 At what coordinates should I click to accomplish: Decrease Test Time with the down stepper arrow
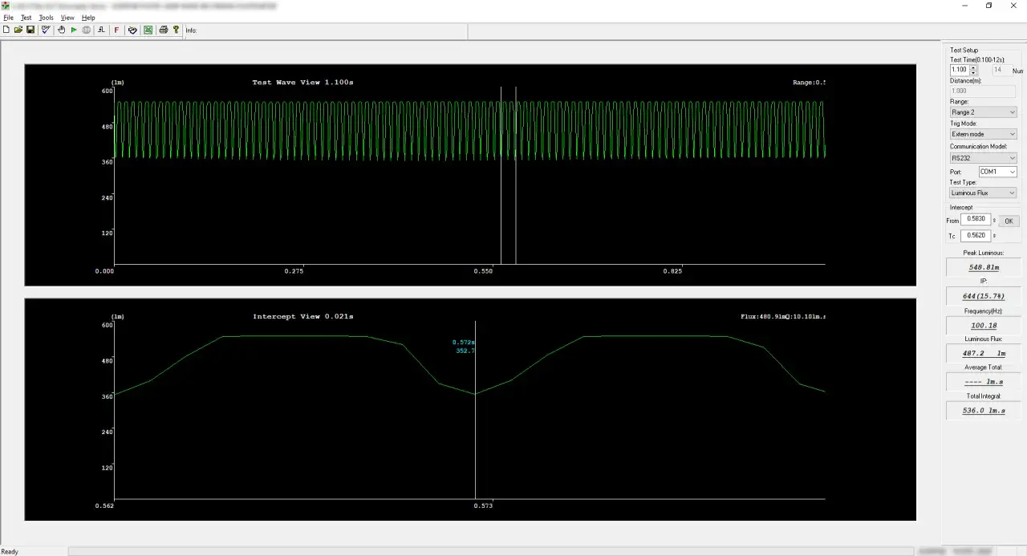click(x=973, y=73)
